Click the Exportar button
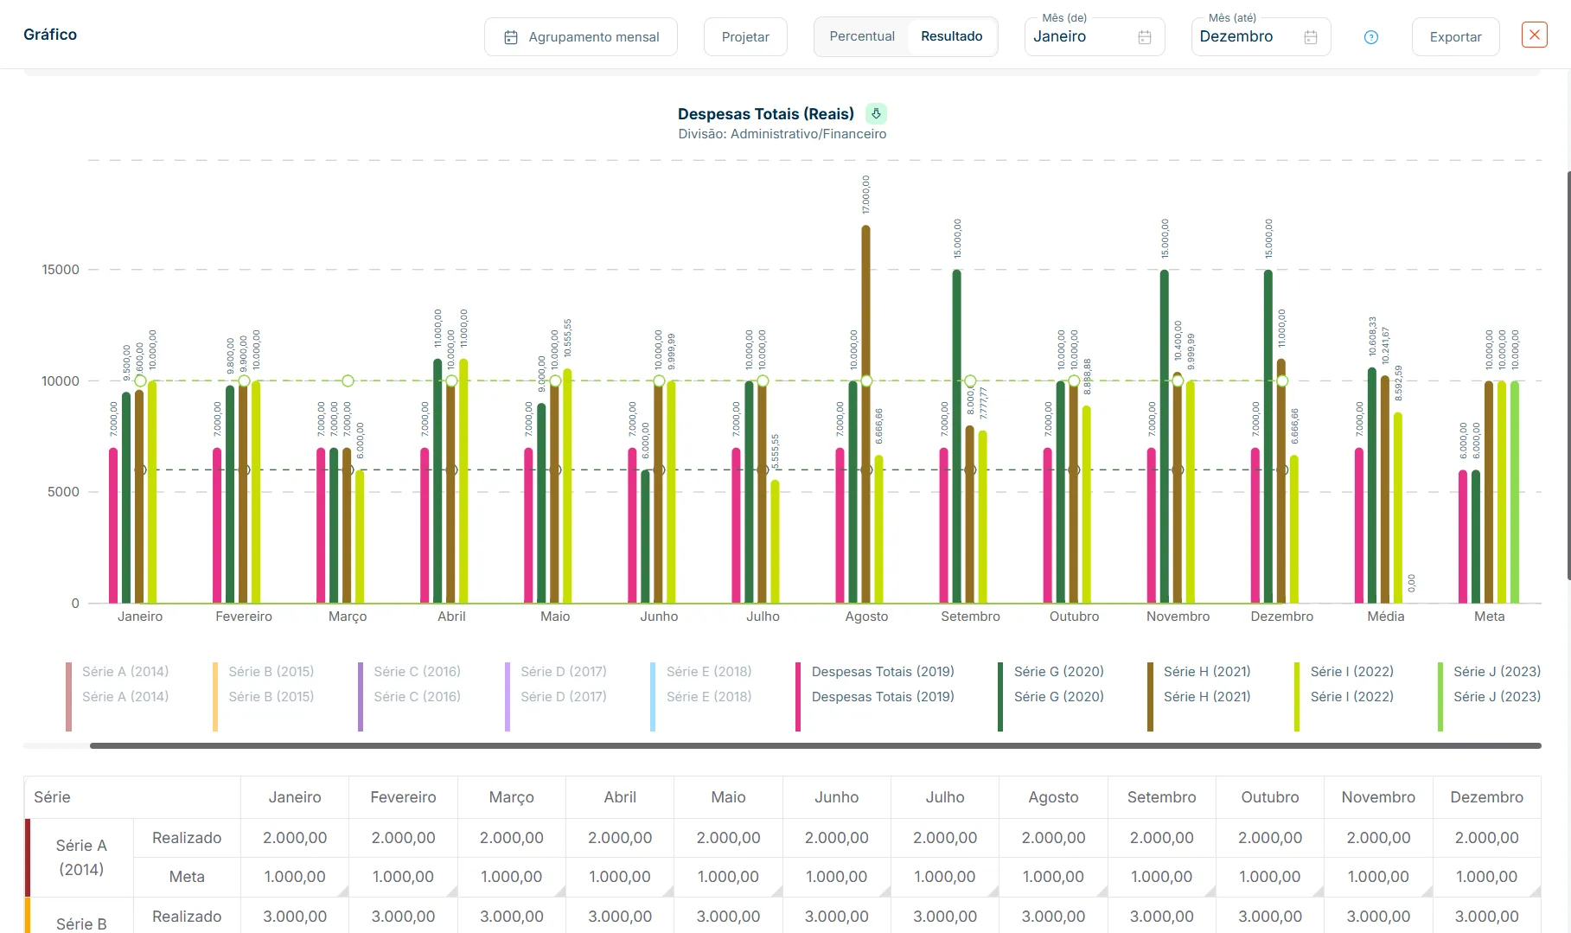 click(x=1456, y=37)
